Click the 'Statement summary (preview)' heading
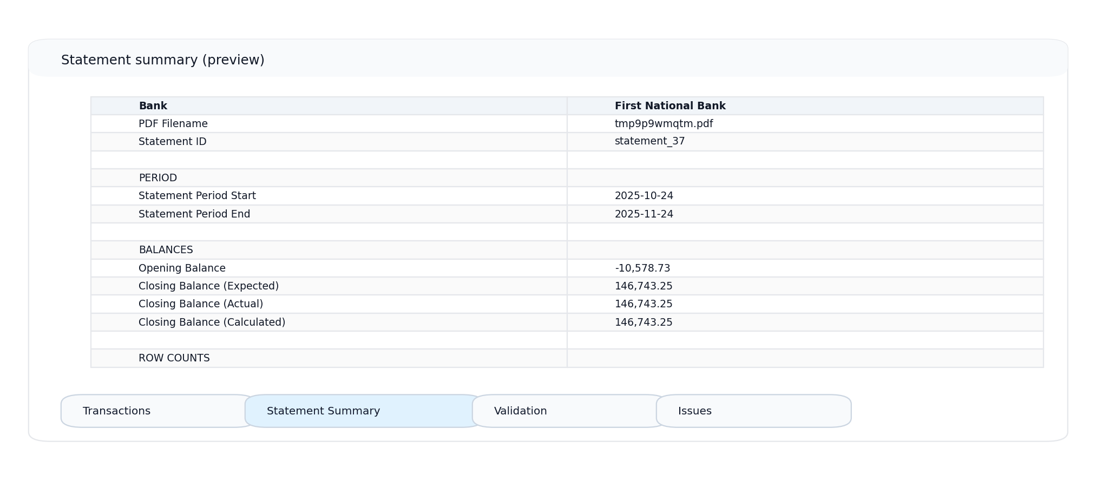 tap(163, 60)
